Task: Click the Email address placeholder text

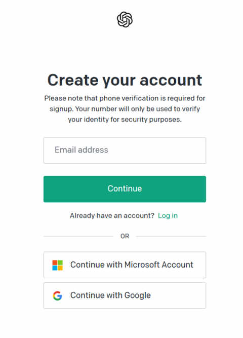Action: pyautogui.click(x=82, y=150)
